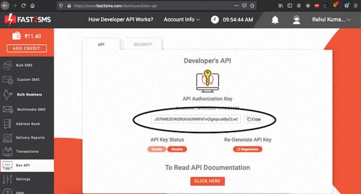Open Custom SMS sidebar item
Screen dimensions: 361x194
point(27,80)
